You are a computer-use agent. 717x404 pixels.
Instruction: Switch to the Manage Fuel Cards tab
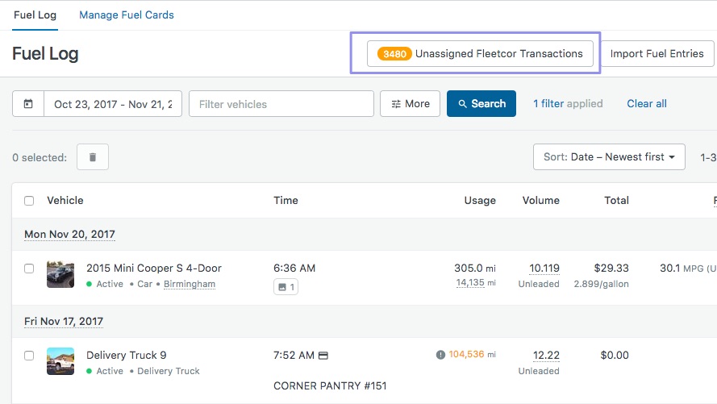(x=127, y=15)
